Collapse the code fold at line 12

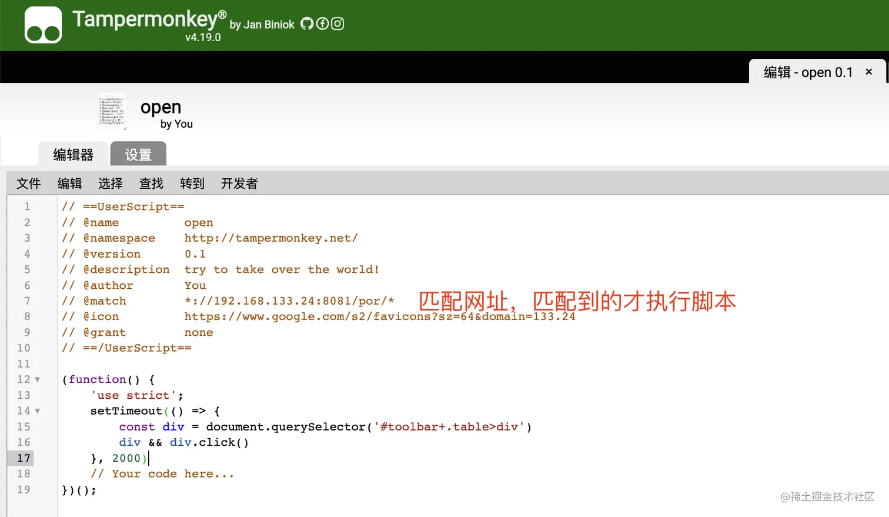click(x=38, y=379)
